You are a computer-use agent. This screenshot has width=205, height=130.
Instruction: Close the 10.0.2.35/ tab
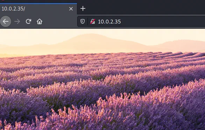tap(71, 9)
